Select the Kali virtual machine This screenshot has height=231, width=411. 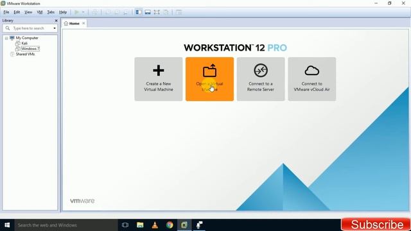pyautogui.click(x=24, y=43)
